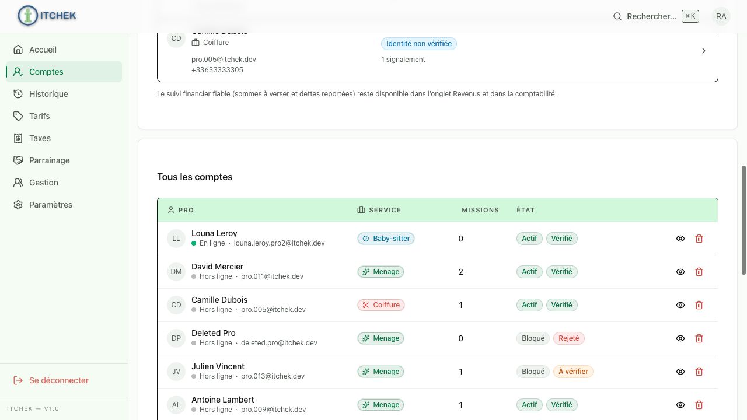Click the Baby-sitter service badge
The image size is (747, 420).
tap(386, 239)
